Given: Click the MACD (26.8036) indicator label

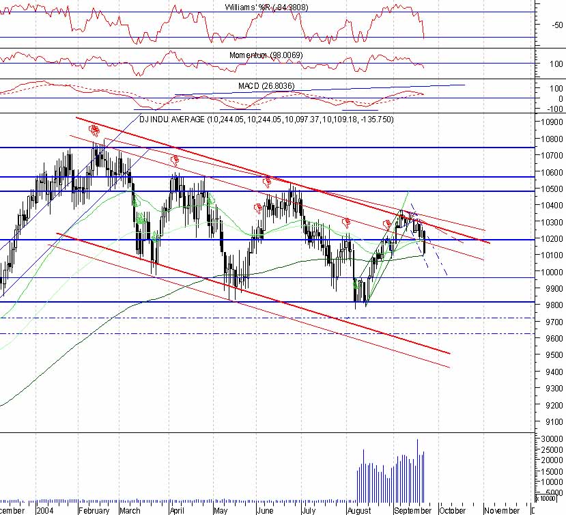Looking at the screenshot, I should pyautogui.click(x=266, y=87).
